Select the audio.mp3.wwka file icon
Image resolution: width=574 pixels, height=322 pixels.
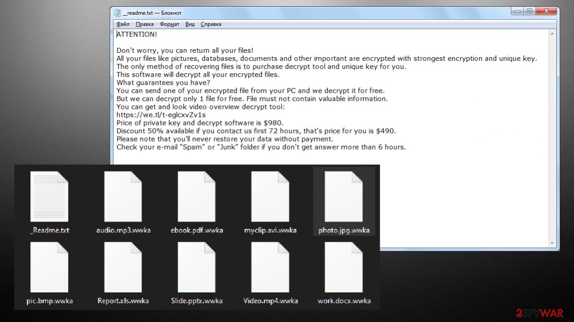tap(123, 197)
